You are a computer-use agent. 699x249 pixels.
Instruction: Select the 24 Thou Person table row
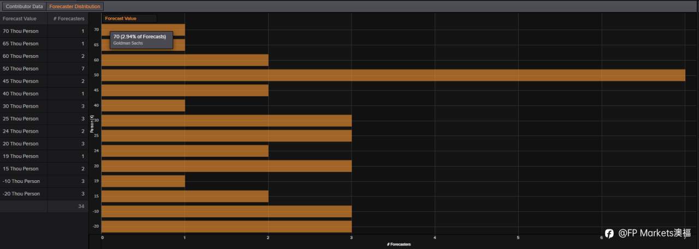[44, 131]
